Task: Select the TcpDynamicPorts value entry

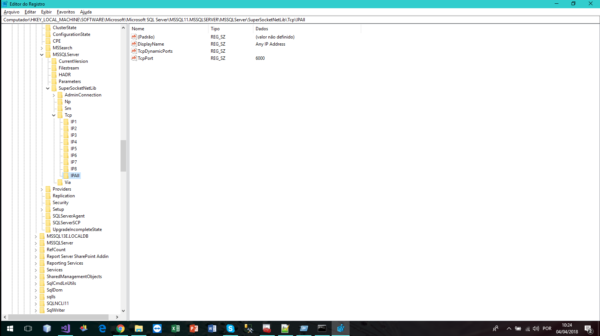Action: [x=155, y=51]
